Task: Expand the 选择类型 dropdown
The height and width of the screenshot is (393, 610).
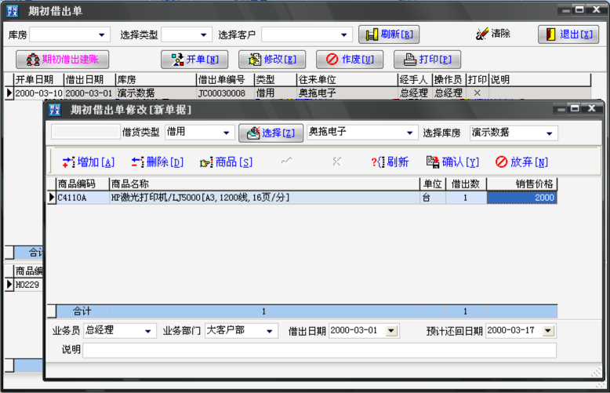Action: pyautogui.click(x=203, y=35)
